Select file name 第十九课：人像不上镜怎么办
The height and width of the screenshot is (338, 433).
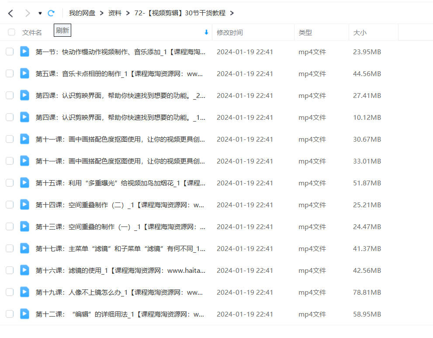click(119, 293)
